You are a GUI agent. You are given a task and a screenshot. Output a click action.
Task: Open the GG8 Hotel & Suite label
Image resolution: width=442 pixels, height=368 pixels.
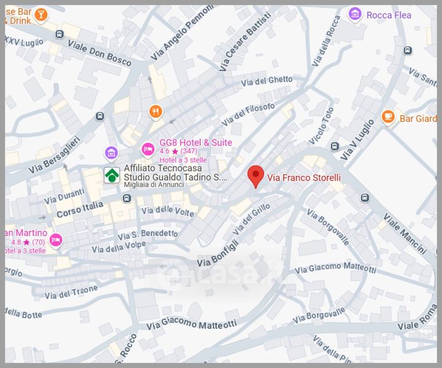tap(196, 142)
